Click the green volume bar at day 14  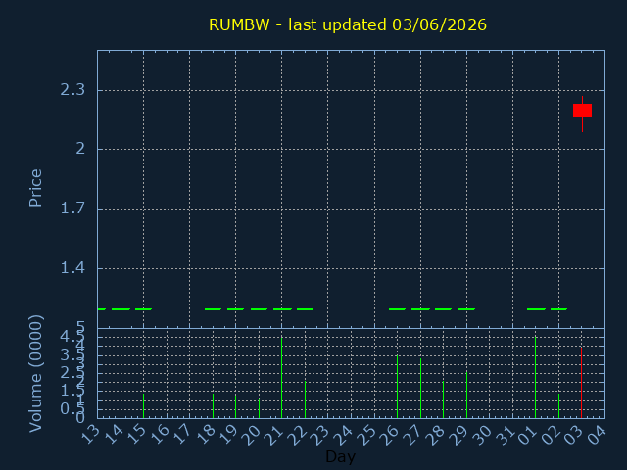click(x=121, y=388)
